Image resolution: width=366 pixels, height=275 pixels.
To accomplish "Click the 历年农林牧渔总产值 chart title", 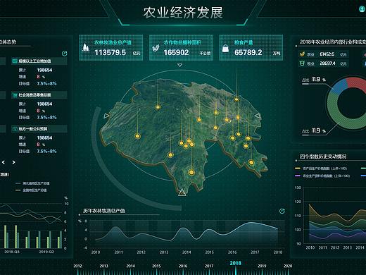I will coord(104,211).
